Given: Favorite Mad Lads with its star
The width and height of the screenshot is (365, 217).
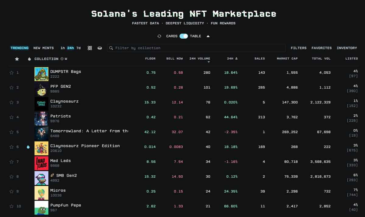Looking at the screenshot, I should pyautogui.click(x=11, y=162).
